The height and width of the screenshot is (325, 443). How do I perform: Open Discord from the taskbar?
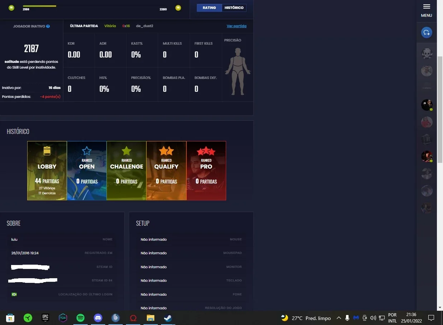98,318
